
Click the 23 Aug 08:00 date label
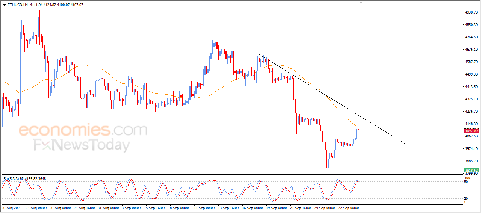pyautogui.click(x=36, y=207)
